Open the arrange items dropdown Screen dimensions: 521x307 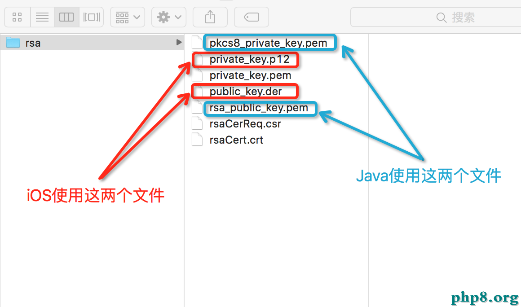(x=128, y=18)
